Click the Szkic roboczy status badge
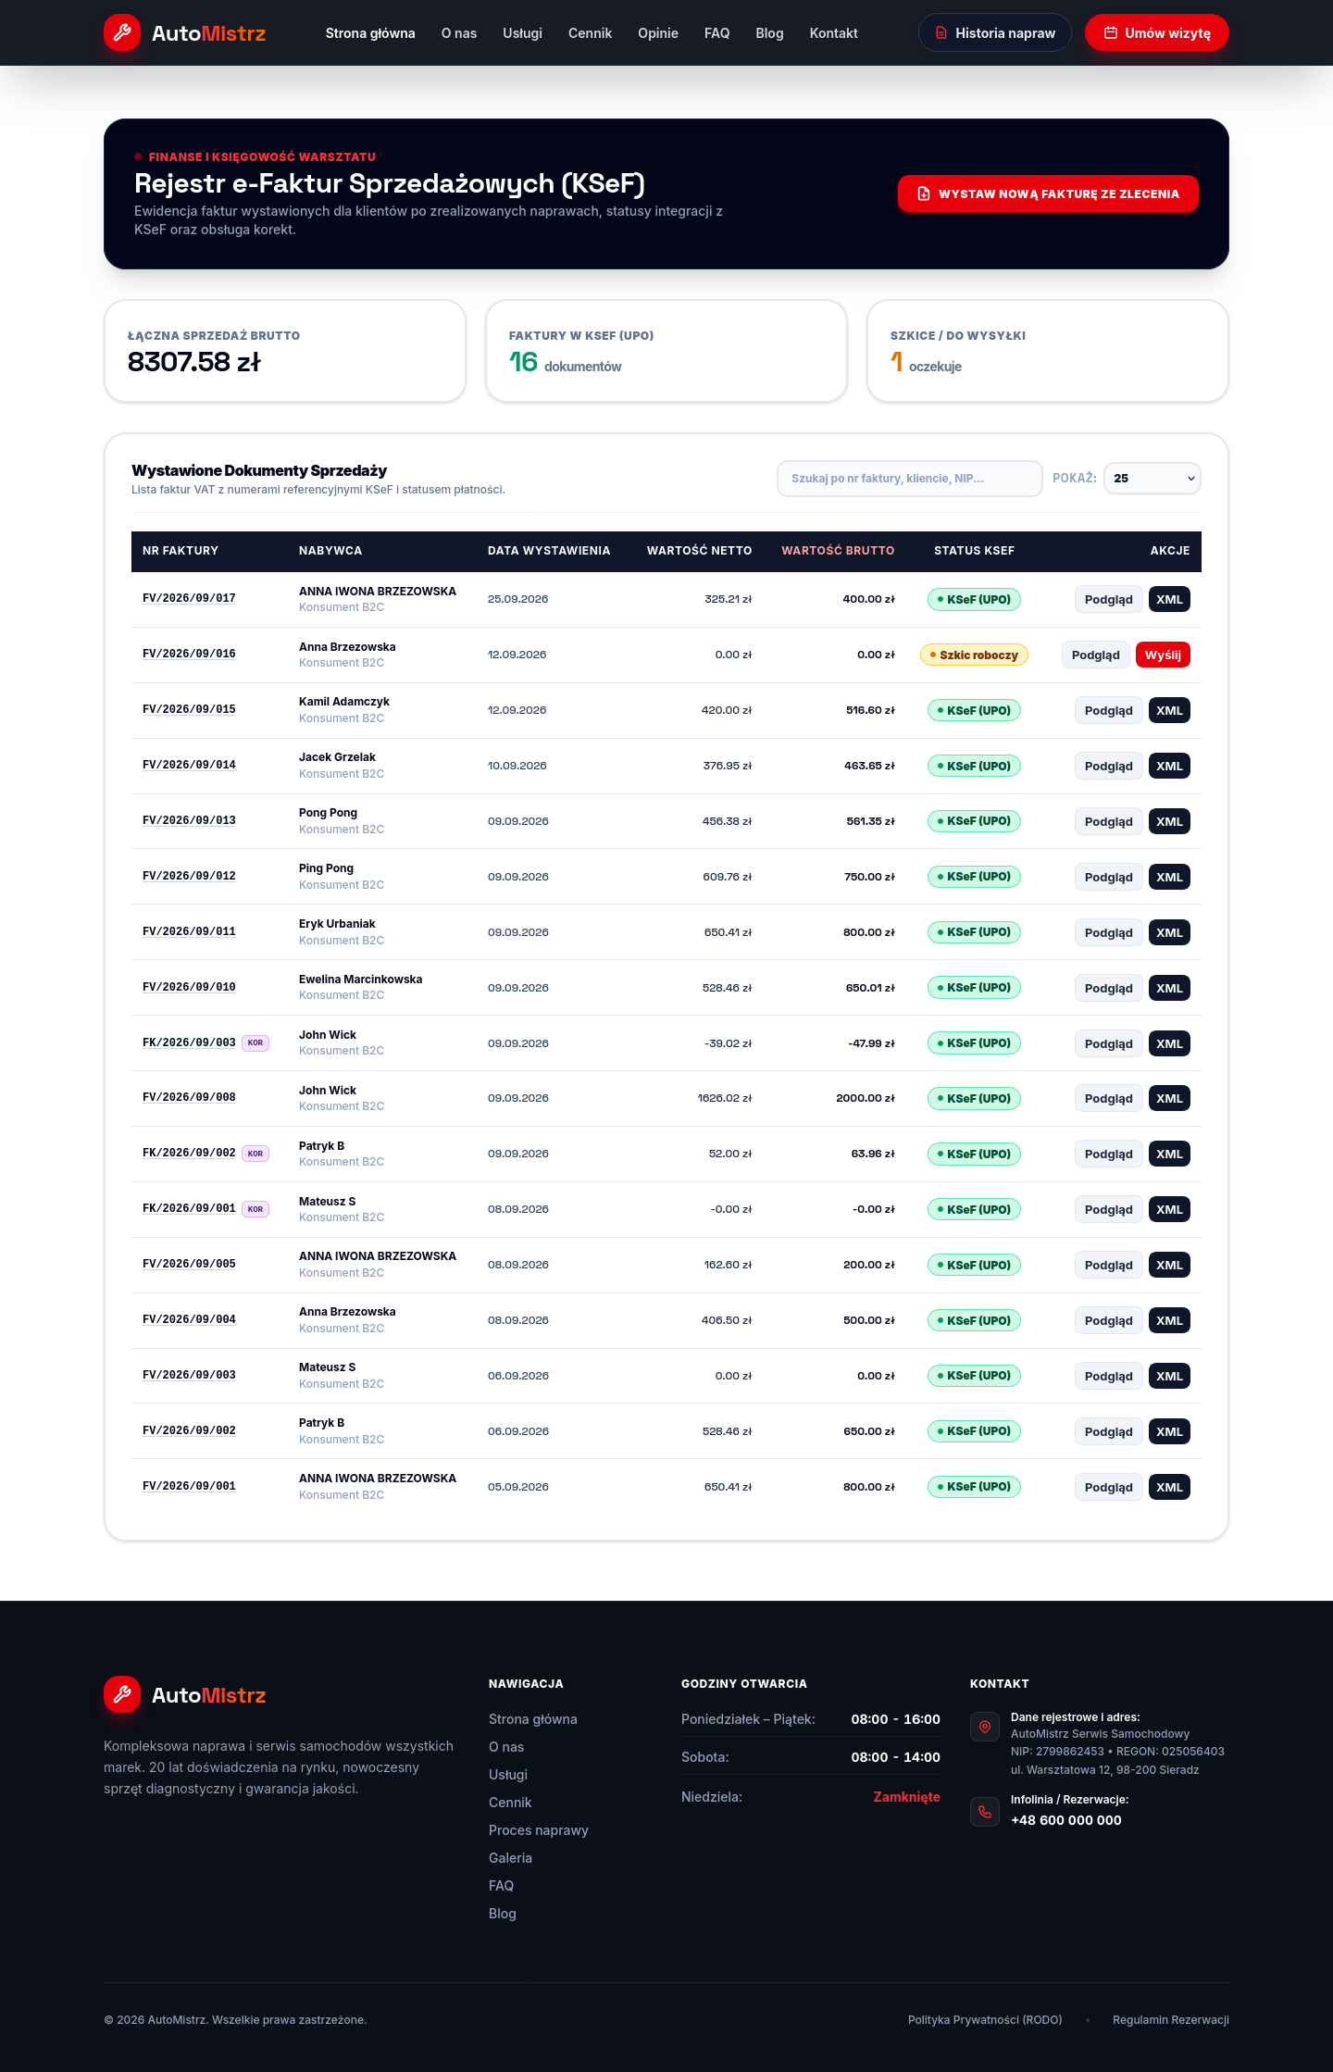Image resolution: width=1333 pixels, height=2072 pixels. point(974,655)
